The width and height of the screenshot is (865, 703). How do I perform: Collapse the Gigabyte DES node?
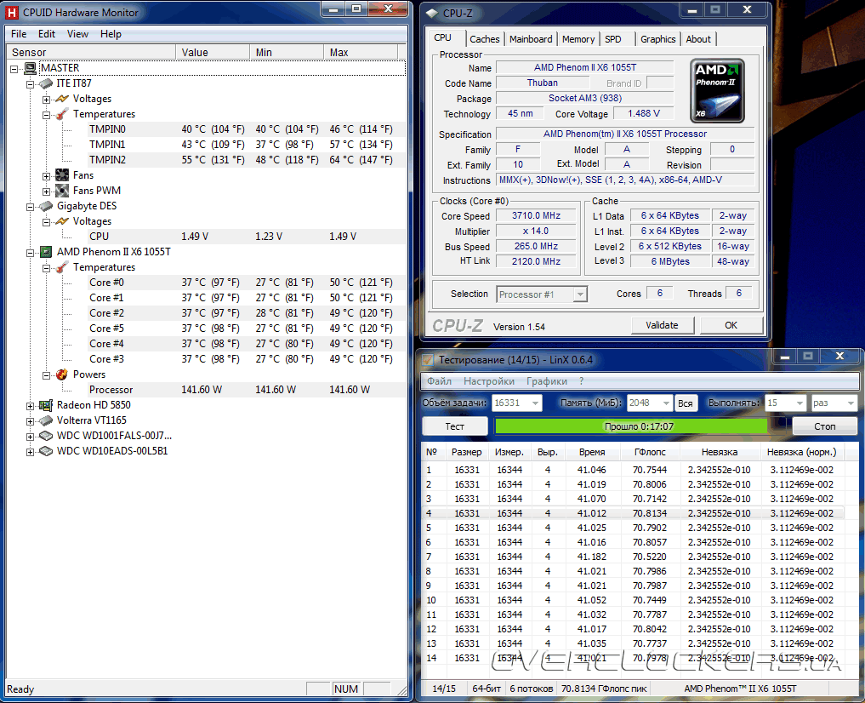[31, 208]
